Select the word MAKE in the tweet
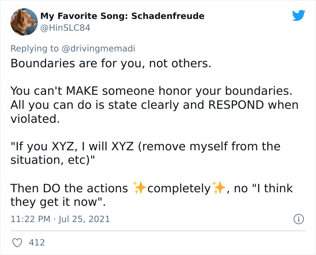This screenshot has height=255, width=316. tap(82, 91)
